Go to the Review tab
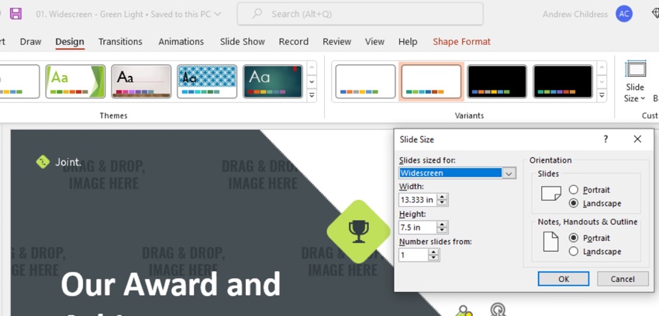The width and height of the screenshot is (659, 316). coord(336,42)
